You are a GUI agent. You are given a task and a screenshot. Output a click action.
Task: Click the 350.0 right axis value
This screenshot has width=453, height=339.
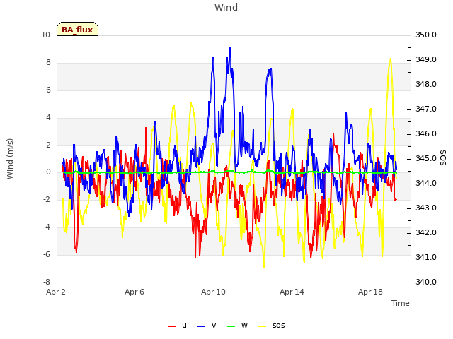tap(426, 35)
